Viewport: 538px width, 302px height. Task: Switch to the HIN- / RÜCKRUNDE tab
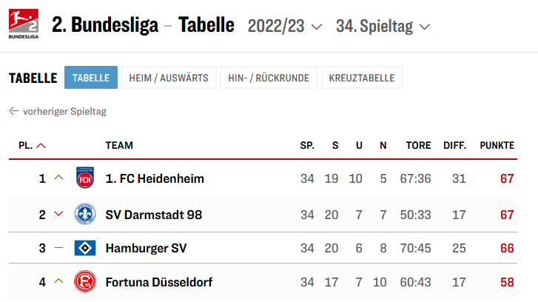pos(269,78)
